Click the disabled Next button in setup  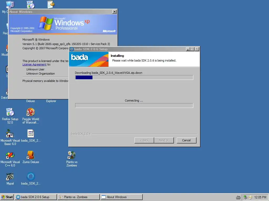[164, 140]
